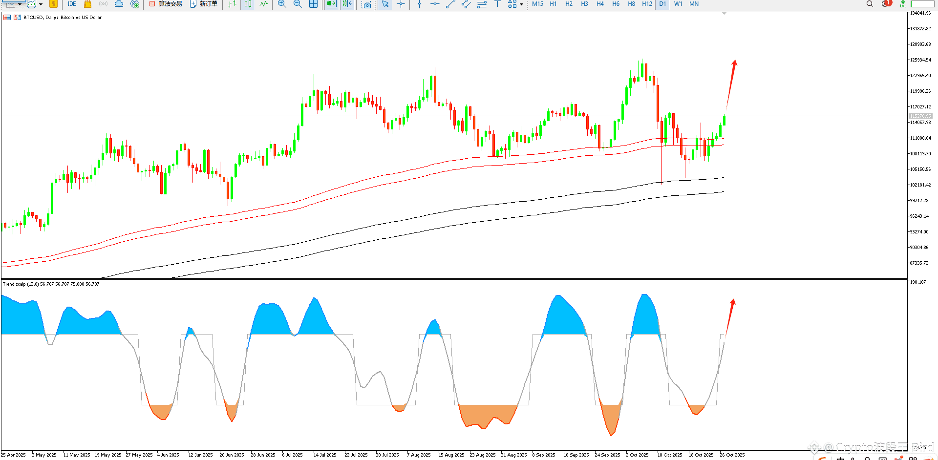
Task: Open the IDE (MetaEditor) button
Action: point(72,4)
